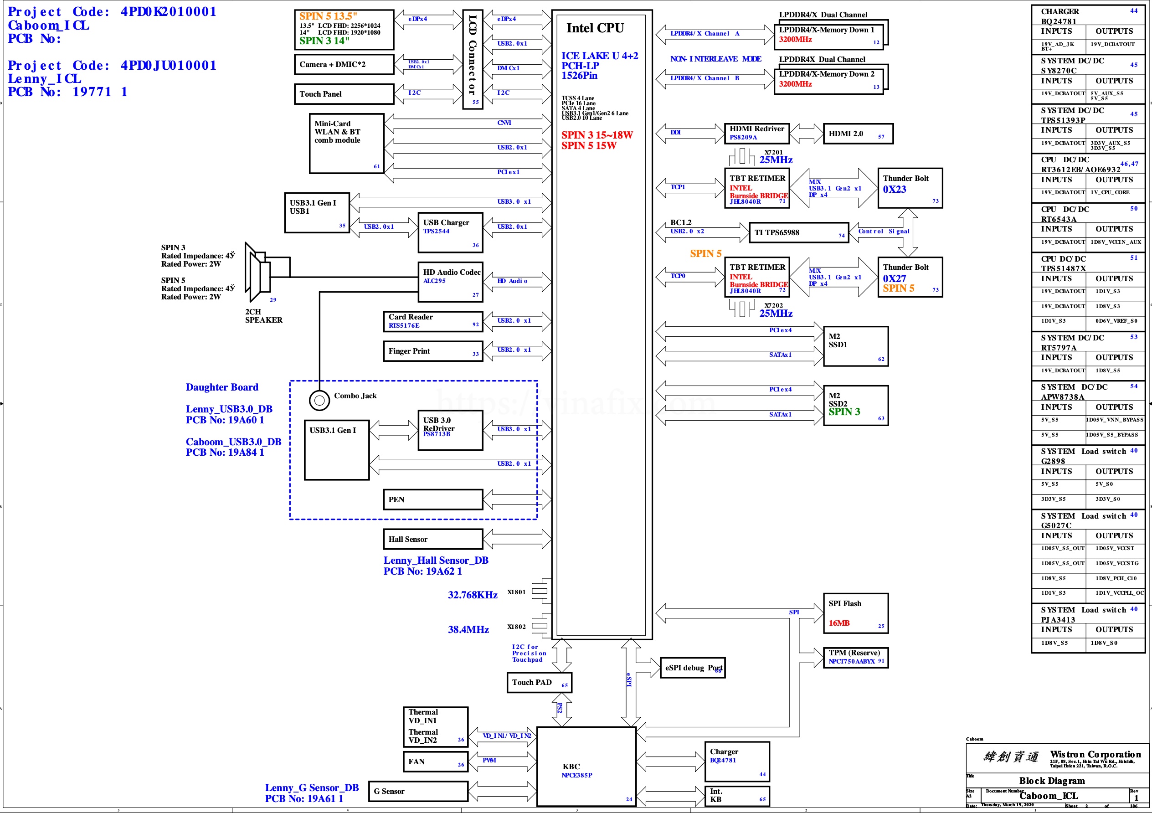Click the 2CH speaker symbol
The width and height of the screenshot is (1152, 813).
pyautogui.click(x=258, y=272)
